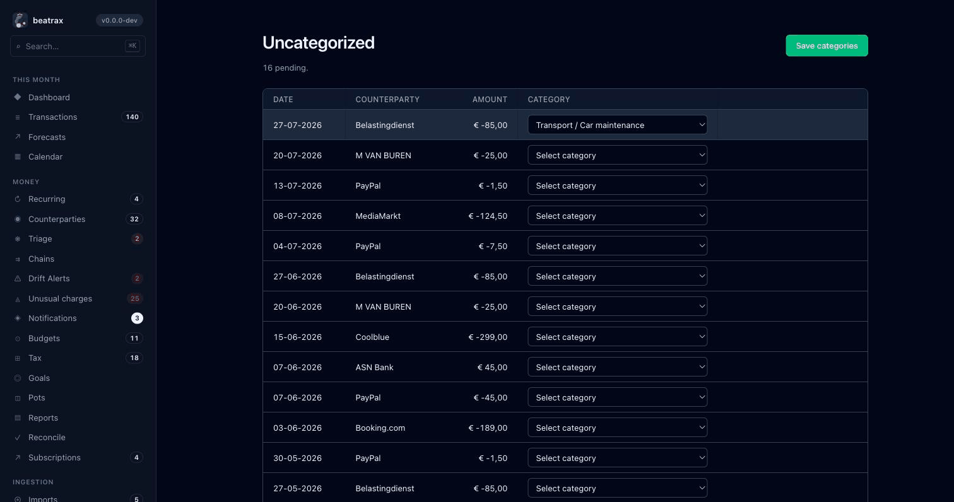Click the Triage gear icon
Screen dimensions: 954x502
[x=18, y=239]
